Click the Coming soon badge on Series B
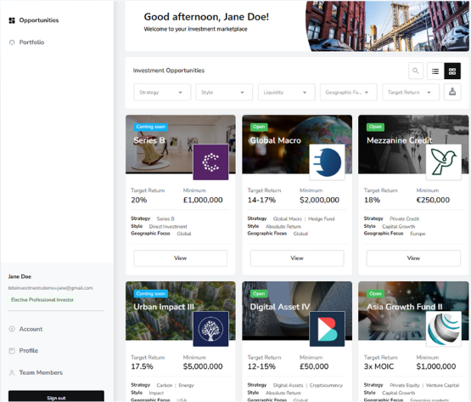This screenshot has height=402, width=471. click(x=151, y=127)
